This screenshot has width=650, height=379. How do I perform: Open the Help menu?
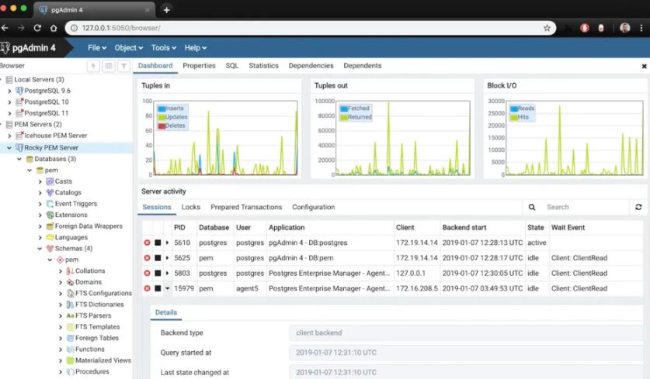click(195, 48)
